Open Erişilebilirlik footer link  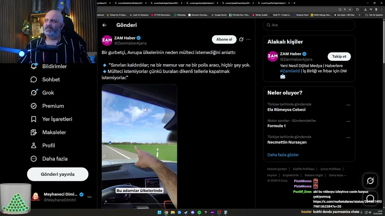click(291, 175)
